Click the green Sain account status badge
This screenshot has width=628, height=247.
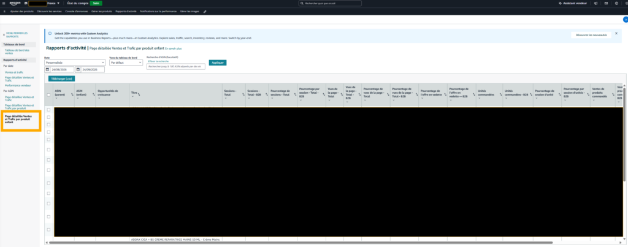[x=96, y=3]
